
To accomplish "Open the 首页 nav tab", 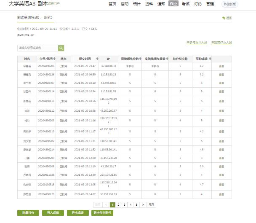I will point(112,4).
